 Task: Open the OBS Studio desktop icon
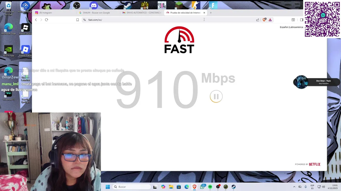tap(77, 5)
